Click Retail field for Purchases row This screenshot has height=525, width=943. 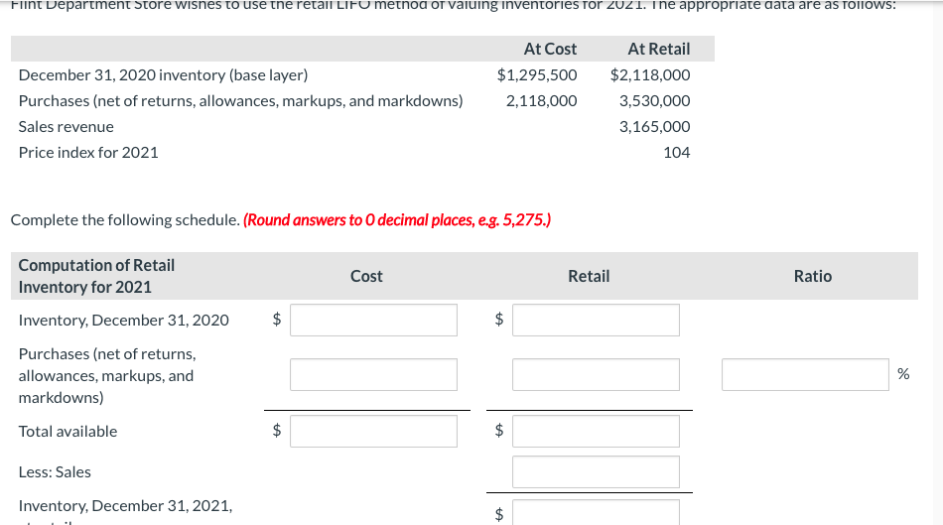(x=596, y=375)
